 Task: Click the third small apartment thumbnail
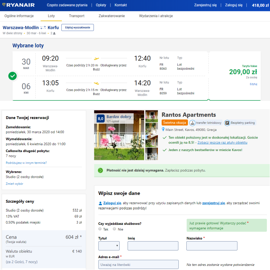[x=151, y=141]
